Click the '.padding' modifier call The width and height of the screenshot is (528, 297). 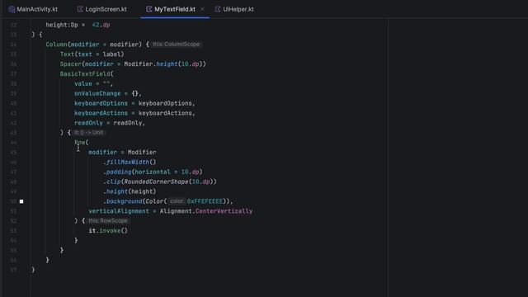(x=117, y=172)
